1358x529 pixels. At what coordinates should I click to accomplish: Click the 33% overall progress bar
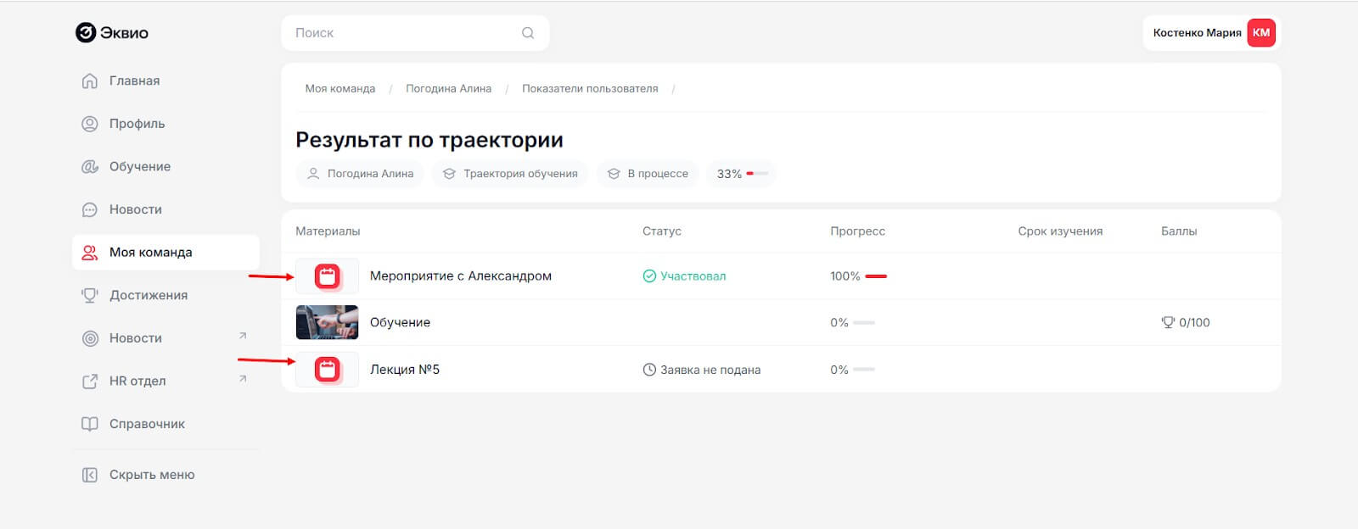(757, 174)
